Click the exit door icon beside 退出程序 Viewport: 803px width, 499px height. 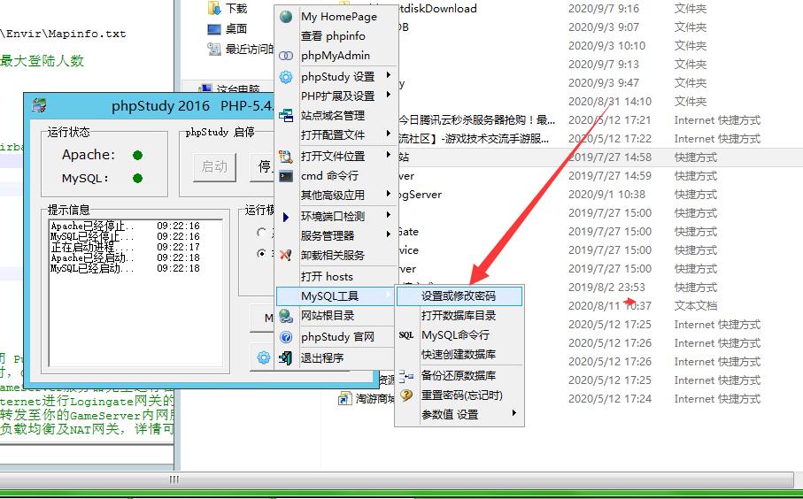tap(286, 357)
